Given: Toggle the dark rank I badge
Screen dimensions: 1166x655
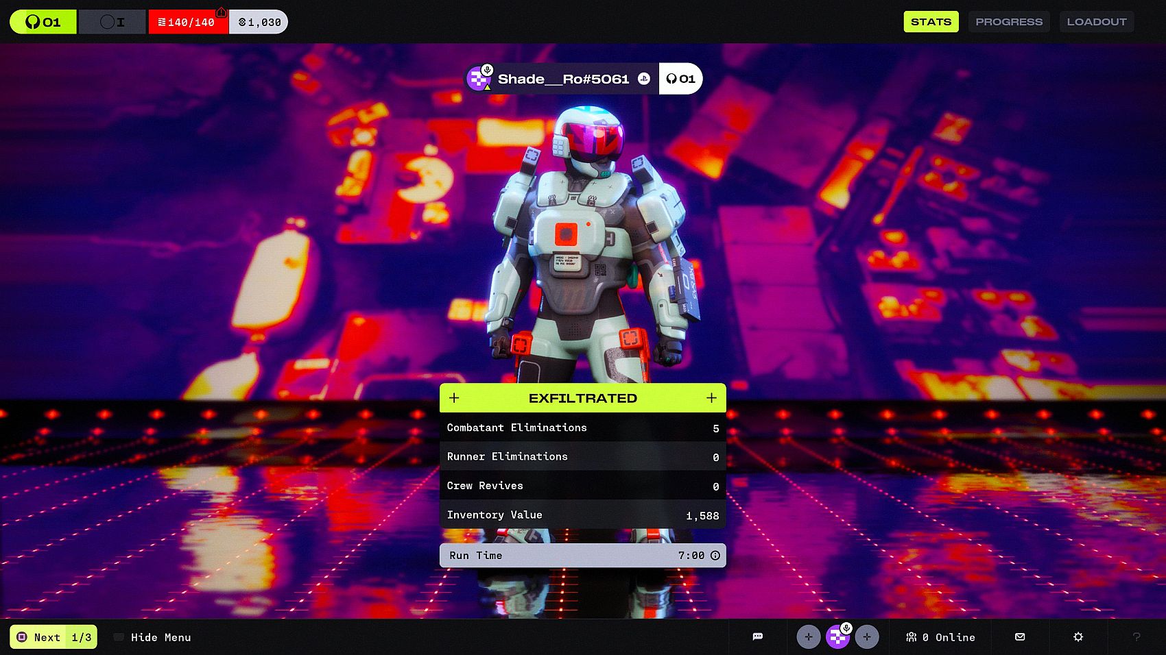Looking at the screenshot, I should click(x=112, y=22).
